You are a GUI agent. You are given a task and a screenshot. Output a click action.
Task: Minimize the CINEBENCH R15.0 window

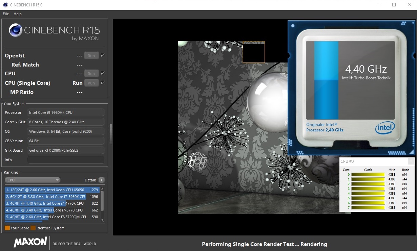click(x=378, y=5)
